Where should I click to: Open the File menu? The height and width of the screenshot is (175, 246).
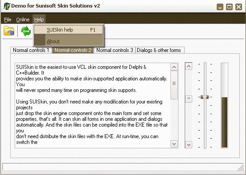[8, 20]
